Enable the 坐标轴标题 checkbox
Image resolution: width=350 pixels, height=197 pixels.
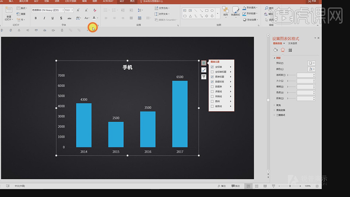(212, 72)
